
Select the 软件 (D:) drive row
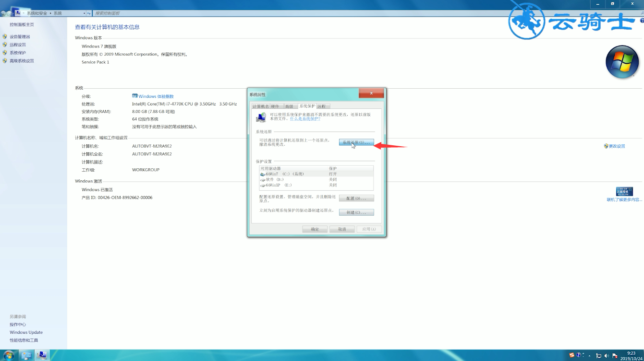tap(316, 179)
